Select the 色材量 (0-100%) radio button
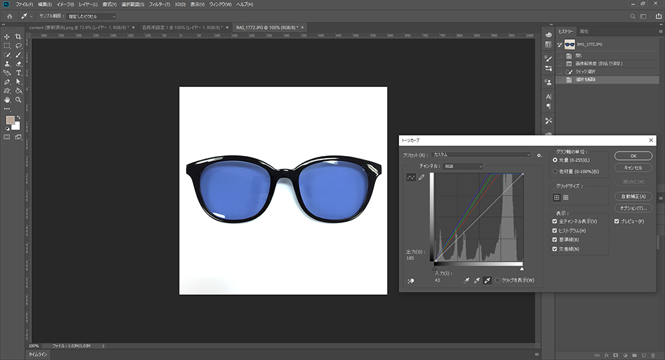665x360 pixels. coord(556,171)
